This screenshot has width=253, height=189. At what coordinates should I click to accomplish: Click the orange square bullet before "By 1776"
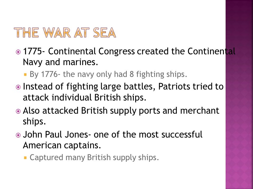tap(25, 75)
